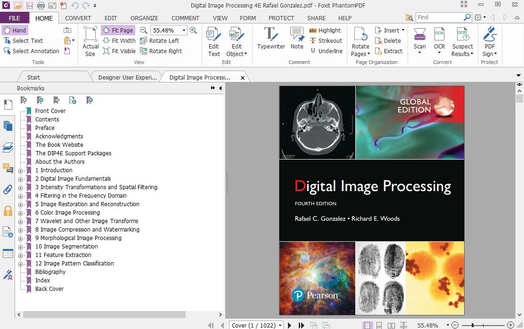Switch to the ORGANIZE ribbon tab
The image size is (524, 329).
coord(144,18)
